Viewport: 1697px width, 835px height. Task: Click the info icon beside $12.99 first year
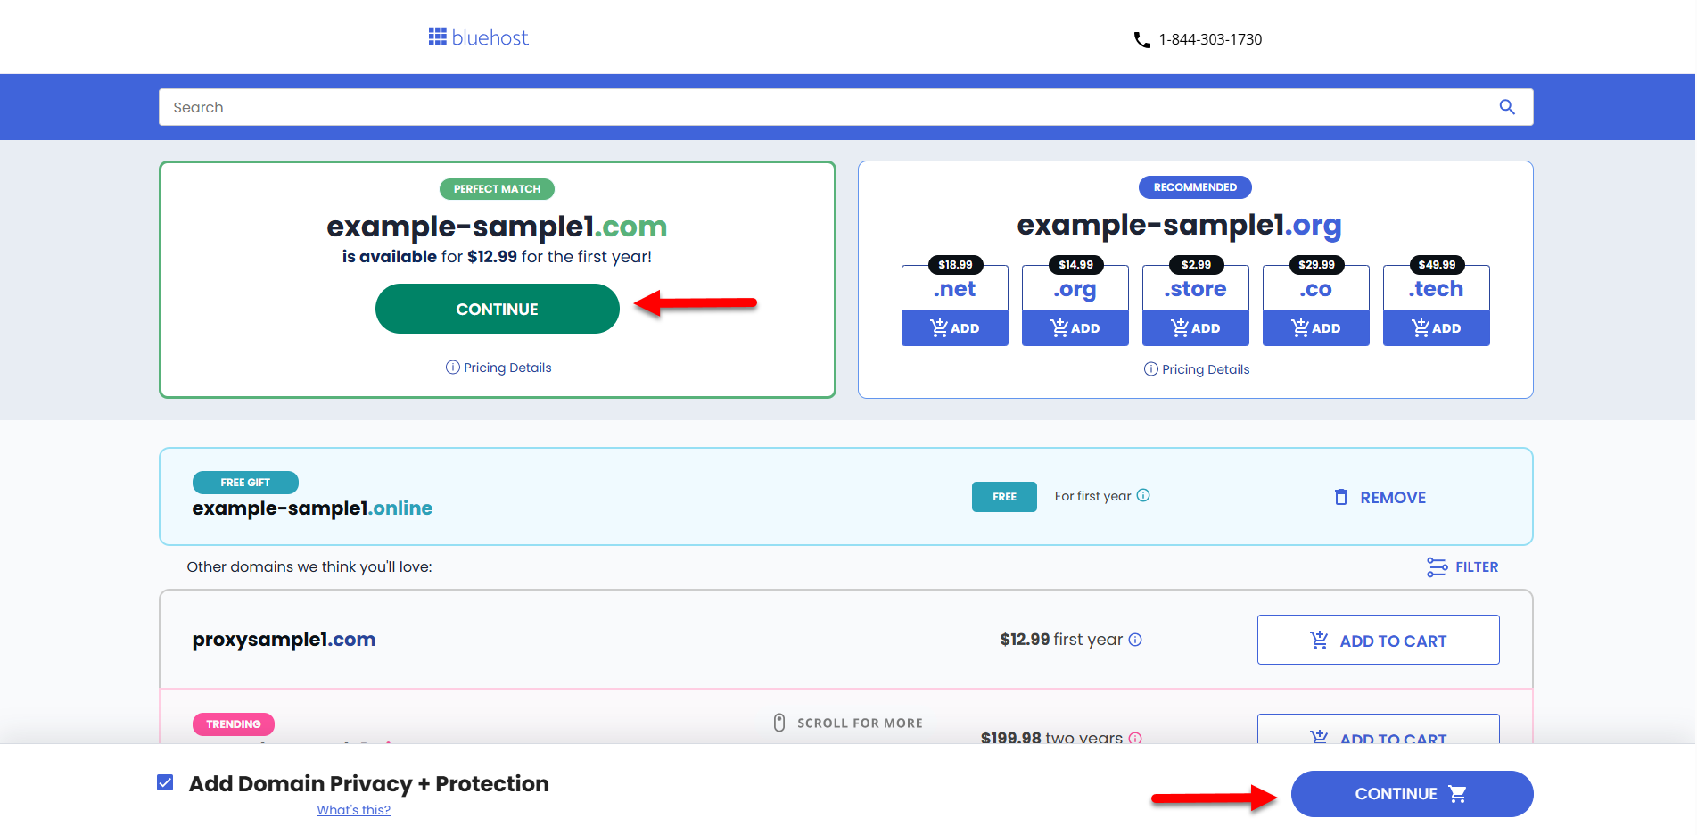[x=1135, y=640]
